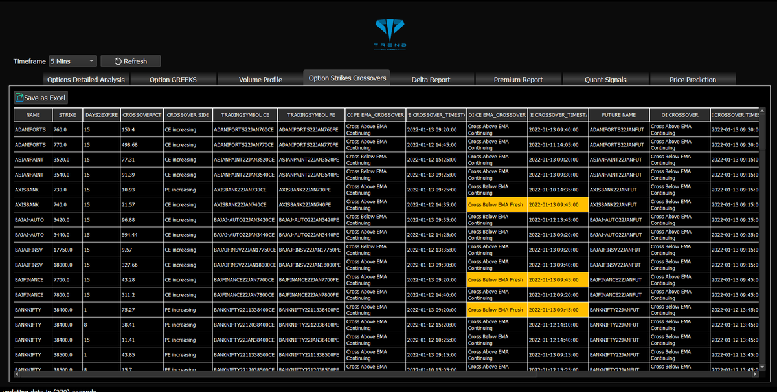777x392 pixels.
Task: Click the cell BANKNIFTY2211338400CE
Action: tap(245, 310)
